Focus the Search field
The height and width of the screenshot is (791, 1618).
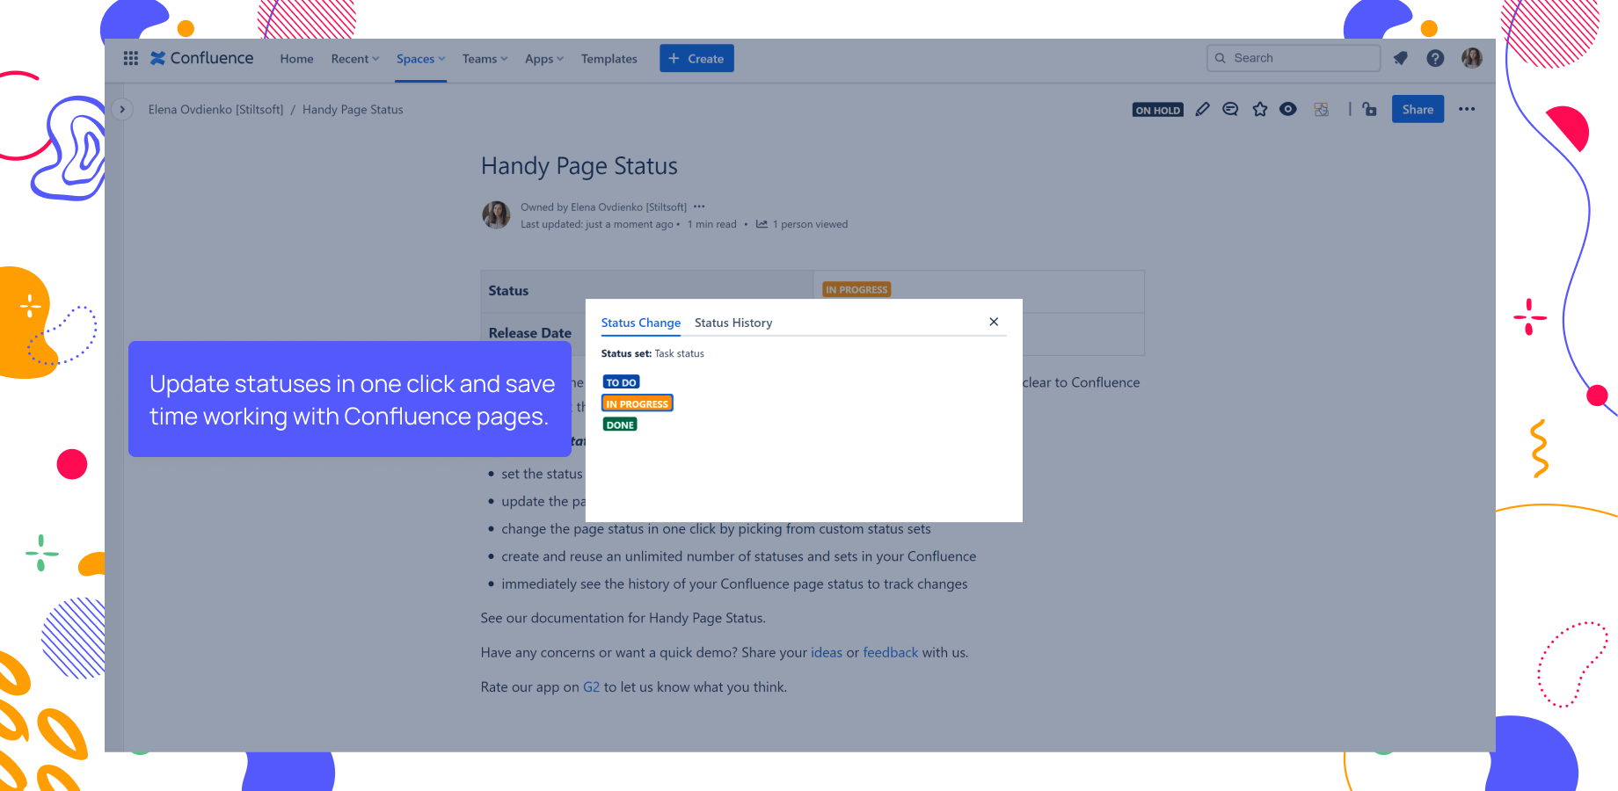(x=1294, y=58)
